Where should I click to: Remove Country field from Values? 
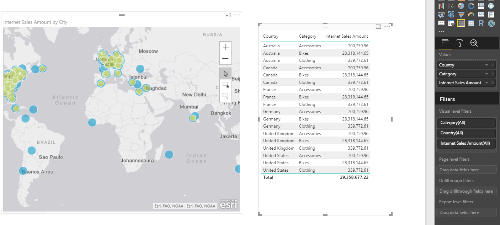pyautogui.click(x=493, y=65)
